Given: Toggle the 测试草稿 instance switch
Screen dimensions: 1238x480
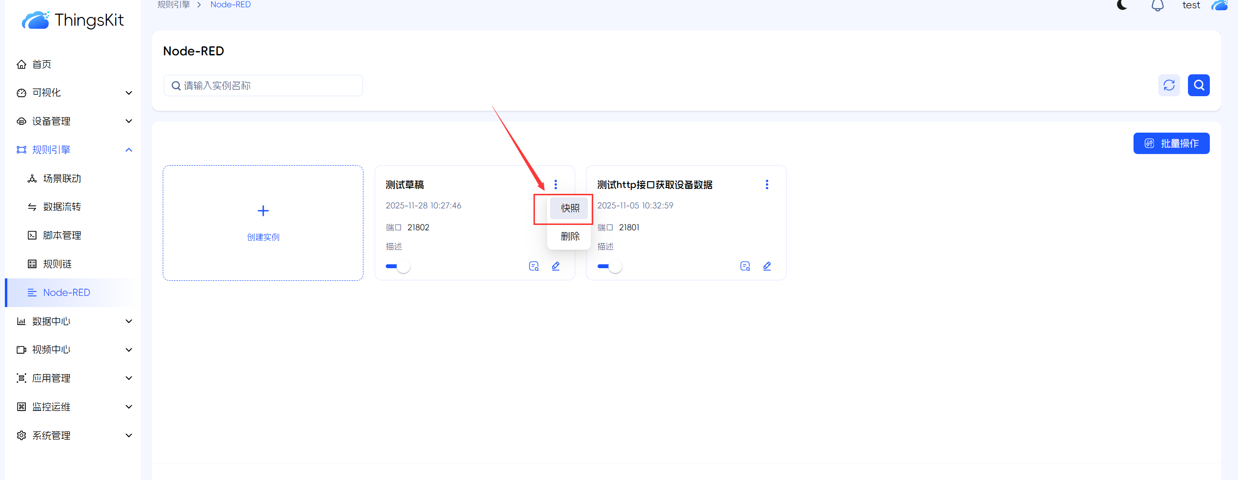Looking at the screenshot, I should coord(397,266).
